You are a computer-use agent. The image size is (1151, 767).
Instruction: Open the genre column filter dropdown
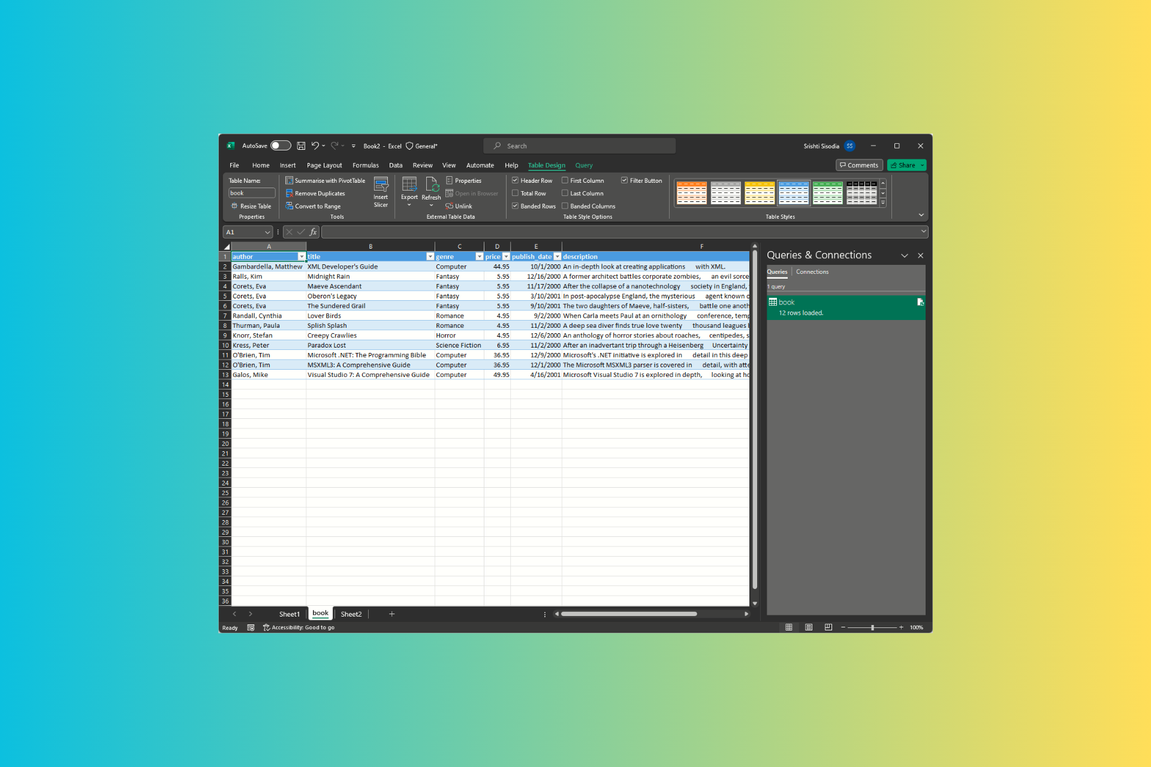coord(479,256)
